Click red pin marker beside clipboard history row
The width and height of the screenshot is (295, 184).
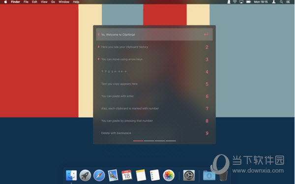[x=99, y=47]
